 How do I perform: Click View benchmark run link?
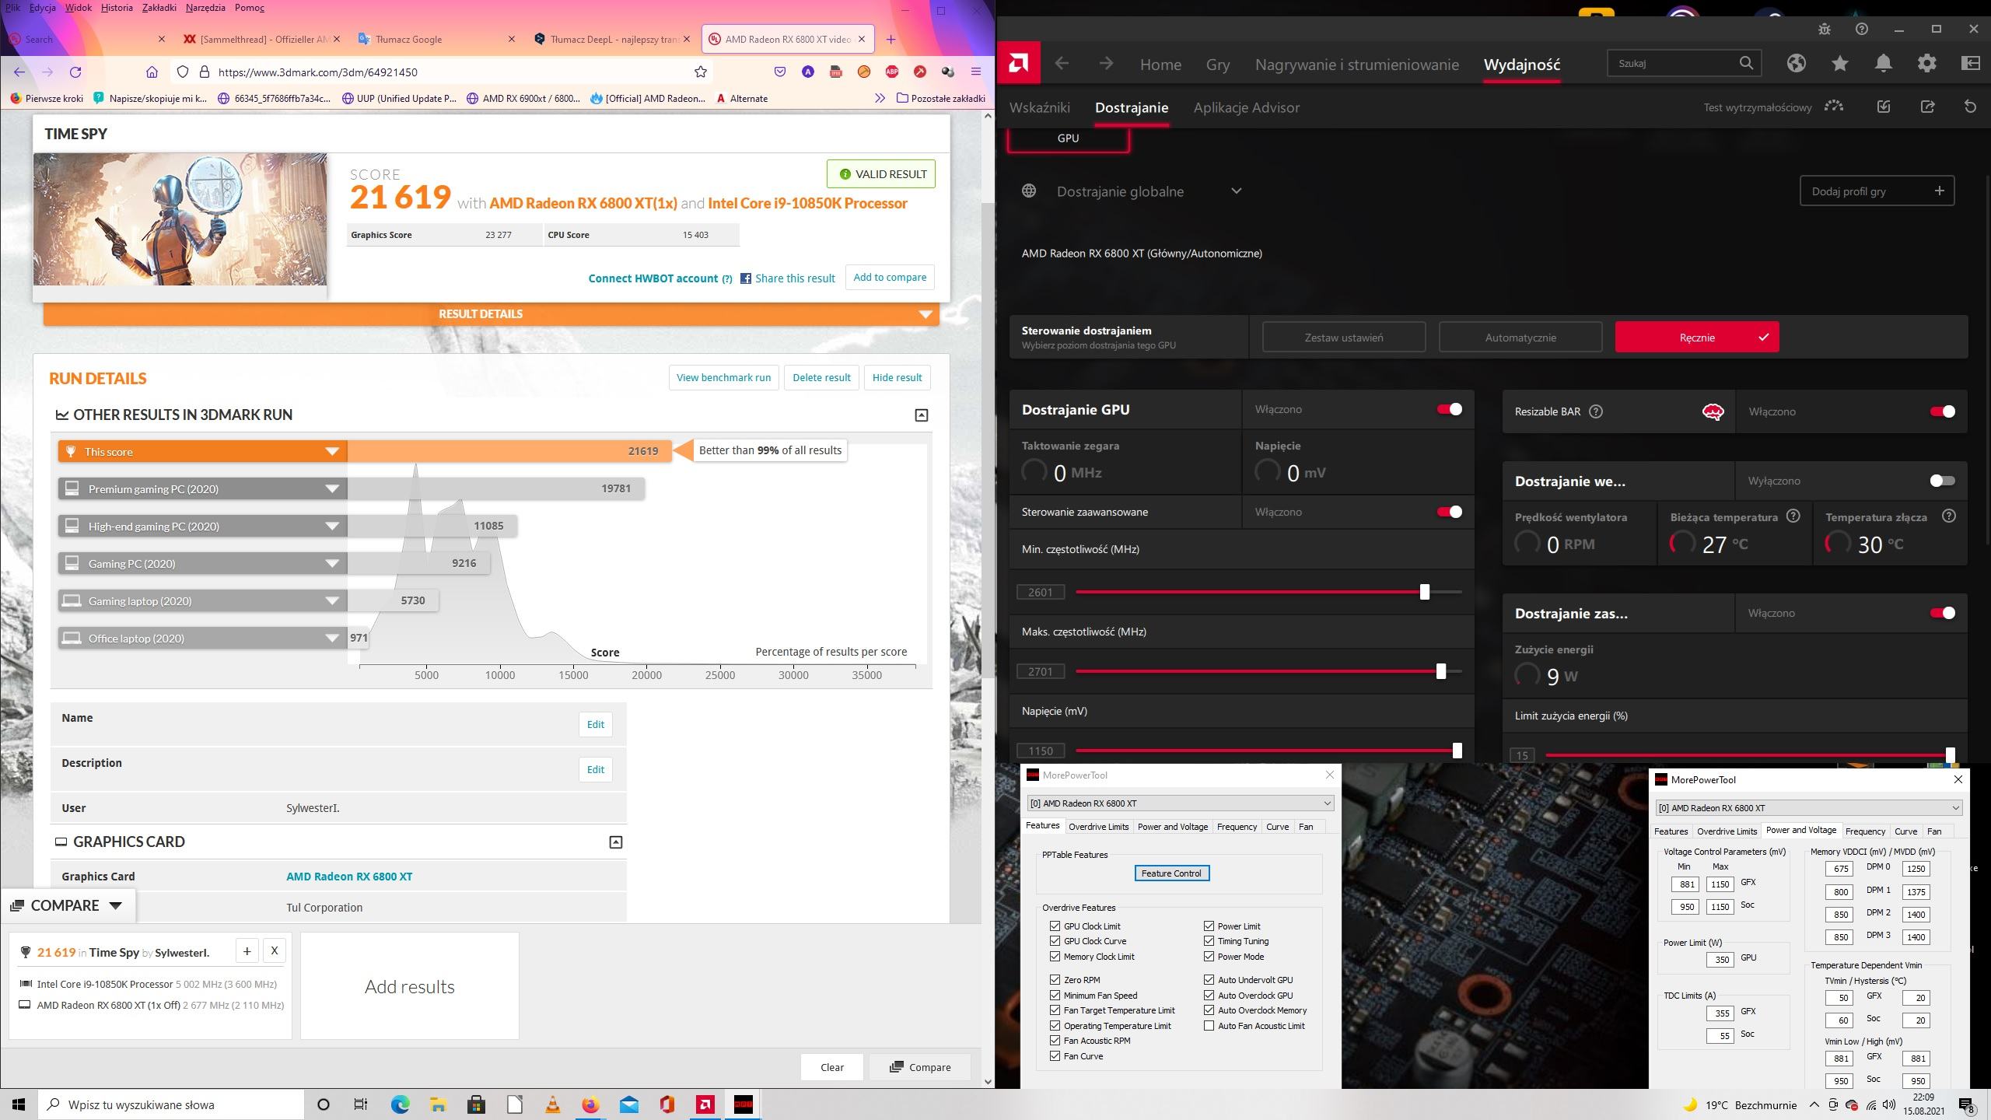point(723,378)
